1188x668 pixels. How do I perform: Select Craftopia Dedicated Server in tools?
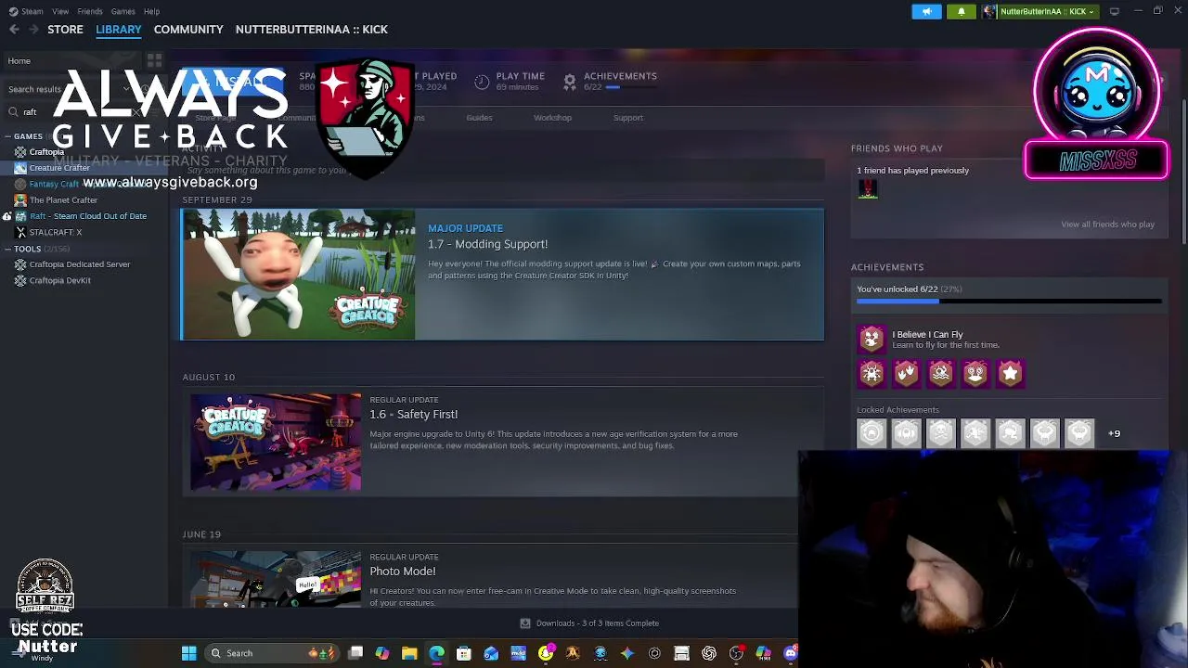[x=80, y=264]
